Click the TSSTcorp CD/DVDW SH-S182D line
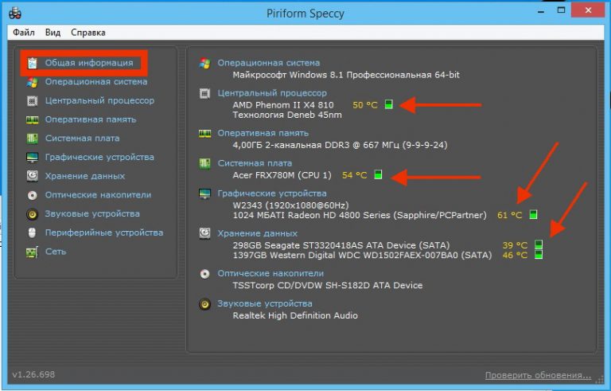This screenshot has width=611, height=391. (x=328, y=285)
